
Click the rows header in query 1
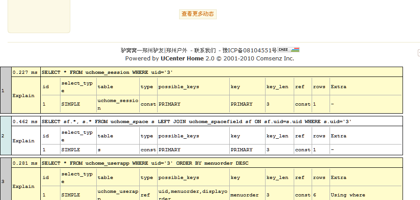(319, 87)
